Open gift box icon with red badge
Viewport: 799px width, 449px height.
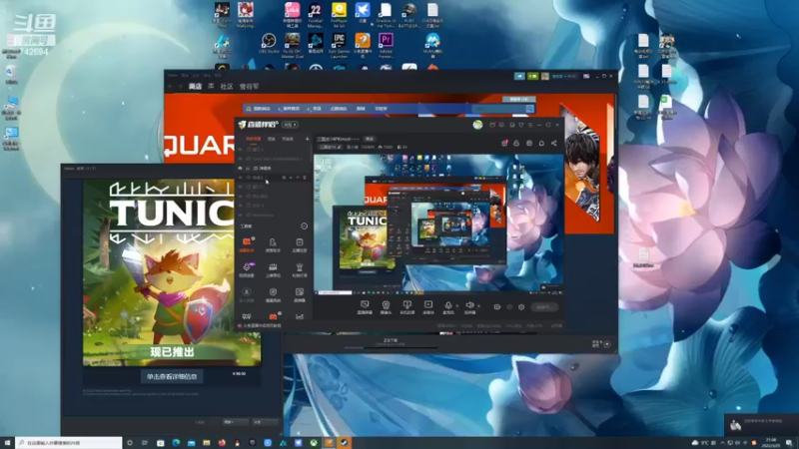(x=504, y=143)
